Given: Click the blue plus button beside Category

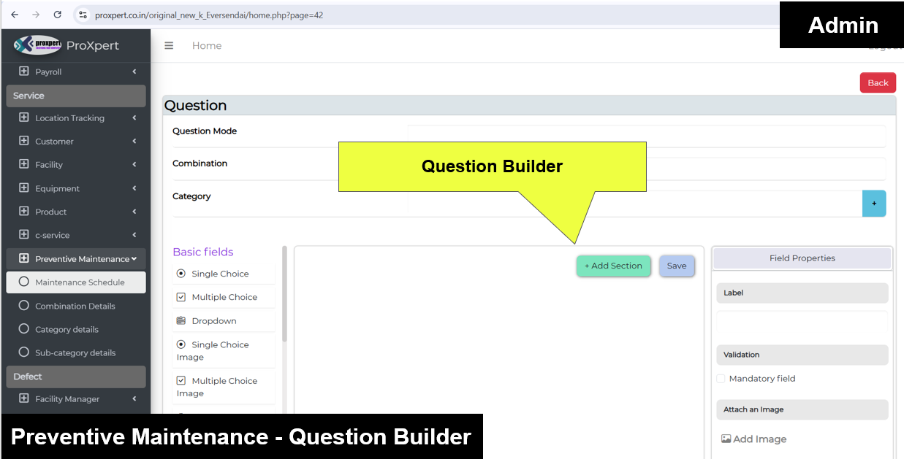Looking at the screenshot, I should tap(873, 204).
